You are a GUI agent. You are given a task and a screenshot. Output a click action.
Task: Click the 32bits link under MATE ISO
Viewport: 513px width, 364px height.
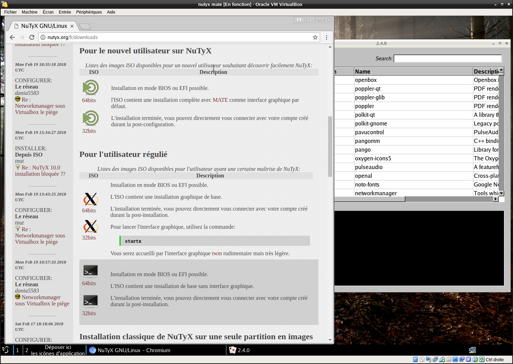point(89,131)
